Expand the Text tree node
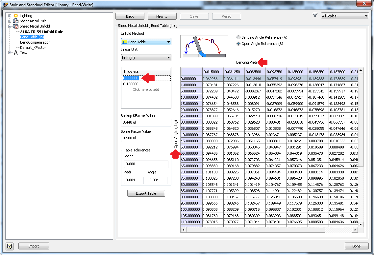This screenshot has height=255, width=374. pos(10,52)
